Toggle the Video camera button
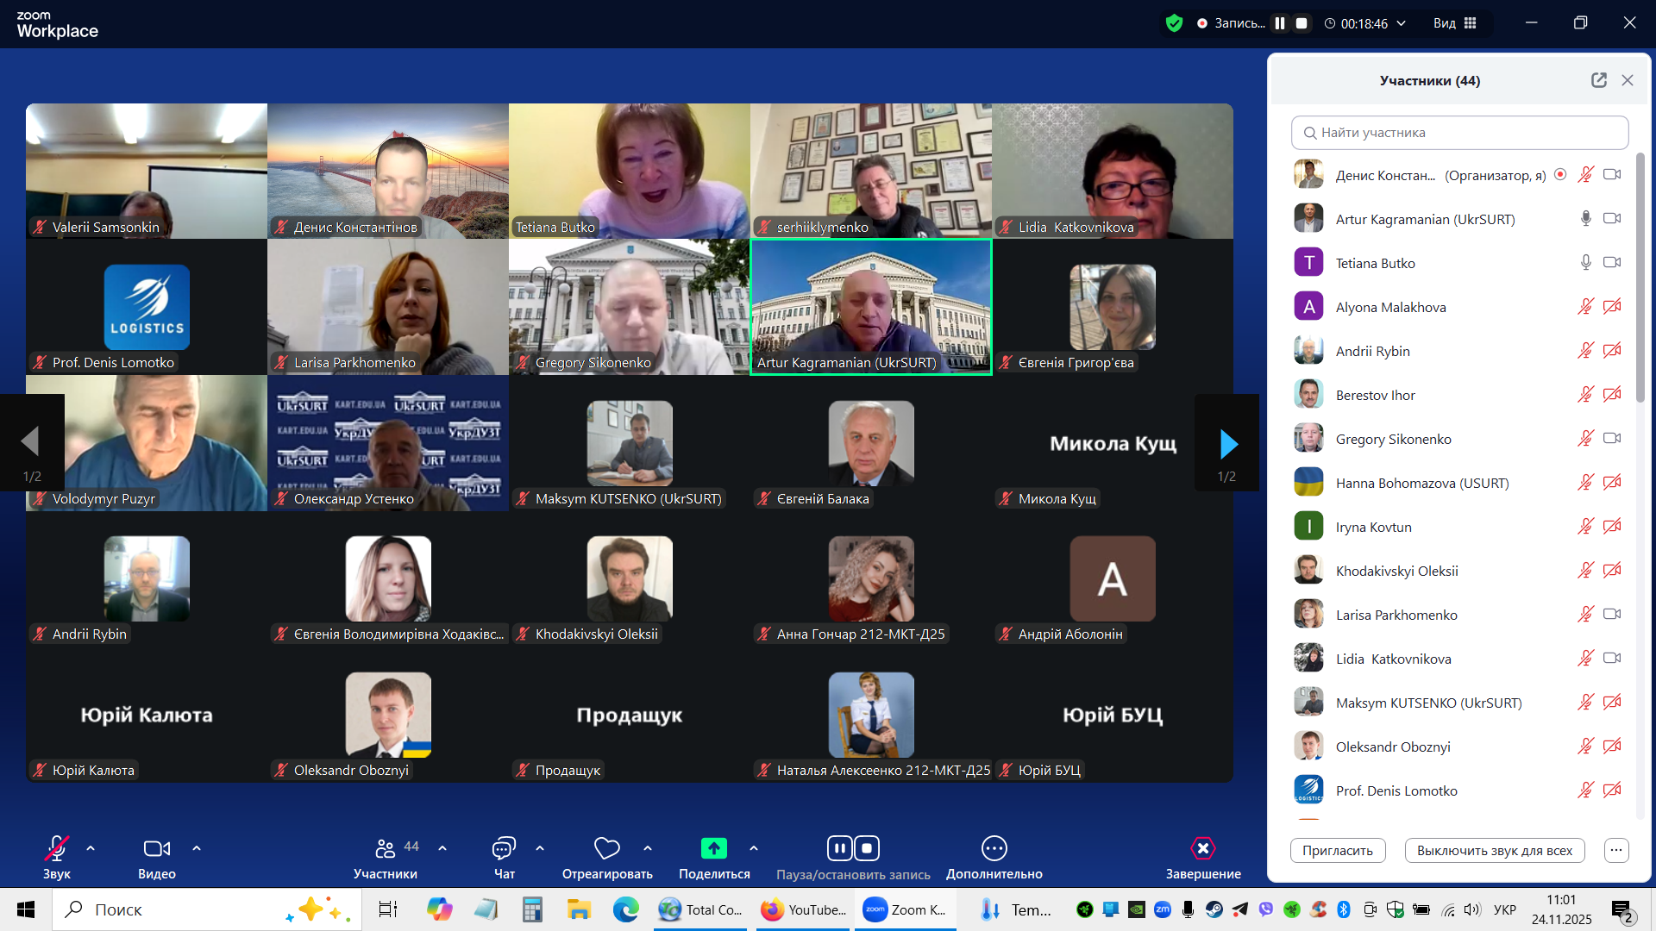This screenshot has height=931, width=1656. coord(156,849)
